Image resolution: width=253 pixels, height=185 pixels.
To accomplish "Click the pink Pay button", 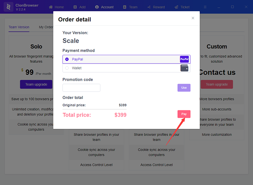I will [x=184, y=114].
